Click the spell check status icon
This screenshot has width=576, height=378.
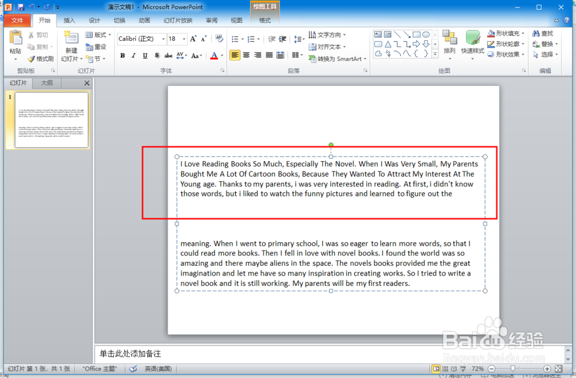134,368
